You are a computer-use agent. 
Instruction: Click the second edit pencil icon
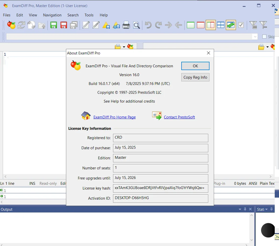pyautogui.click(x=96, y=25)
